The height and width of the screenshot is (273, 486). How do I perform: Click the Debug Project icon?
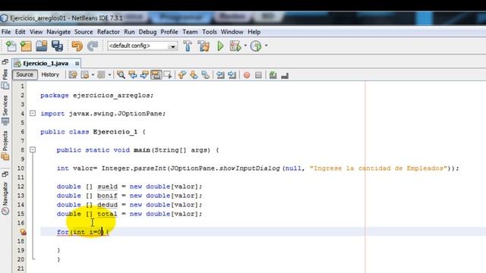pos(235,46)
